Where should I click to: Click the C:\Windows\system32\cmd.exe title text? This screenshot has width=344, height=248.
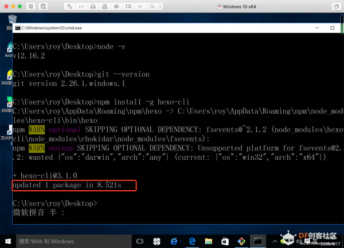pos(51,28)
